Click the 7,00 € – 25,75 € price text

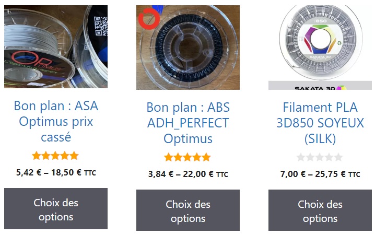320,174
